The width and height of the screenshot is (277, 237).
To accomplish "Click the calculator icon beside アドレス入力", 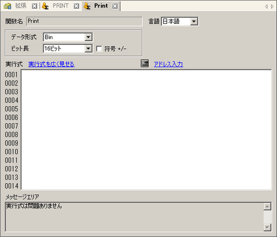I will [x=145, y=64].
